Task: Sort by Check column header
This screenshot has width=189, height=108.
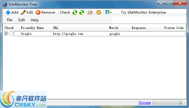Action: pos(11,28)
